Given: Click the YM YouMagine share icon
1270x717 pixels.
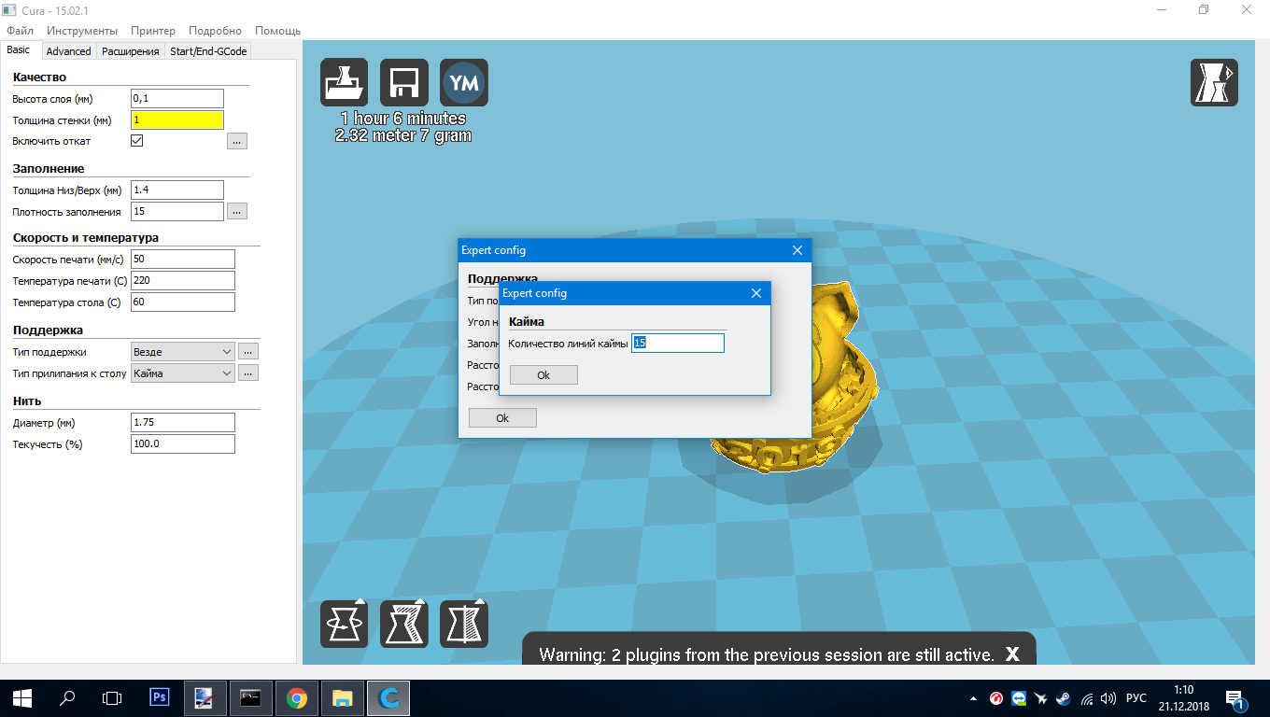Looking at the screenshot, I should pos(464,83).
